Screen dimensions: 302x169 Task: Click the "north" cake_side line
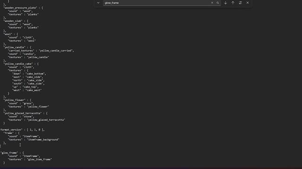click(28, 80)
